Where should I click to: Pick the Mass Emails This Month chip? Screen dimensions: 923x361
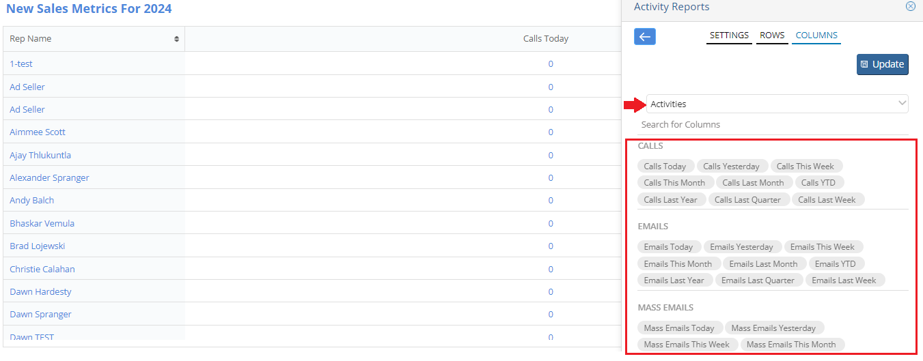[x=791, y=345]
